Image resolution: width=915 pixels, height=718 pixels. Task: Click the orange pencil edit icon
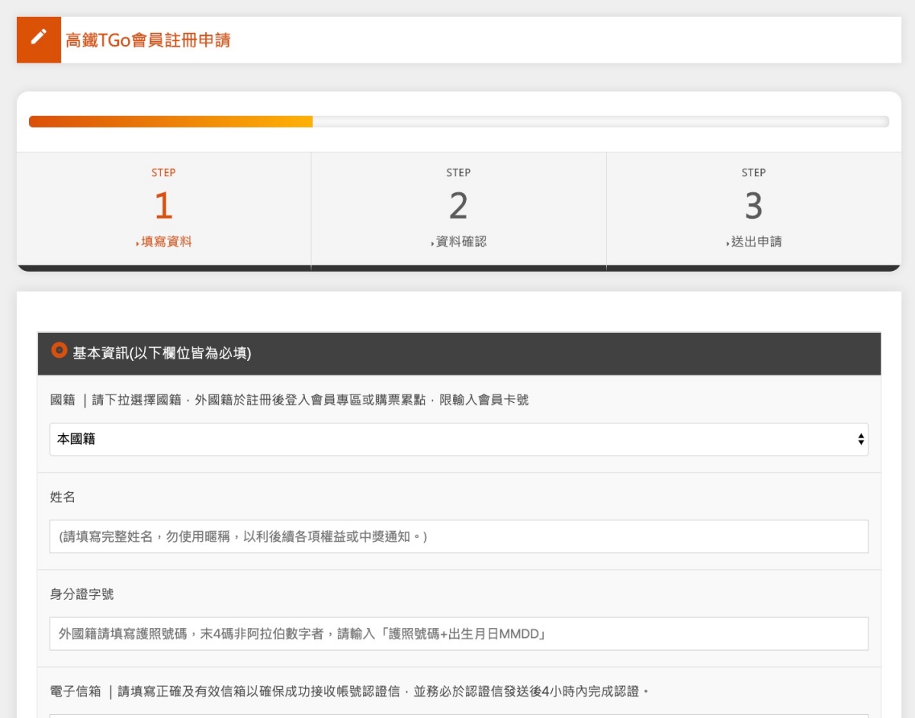39,40
